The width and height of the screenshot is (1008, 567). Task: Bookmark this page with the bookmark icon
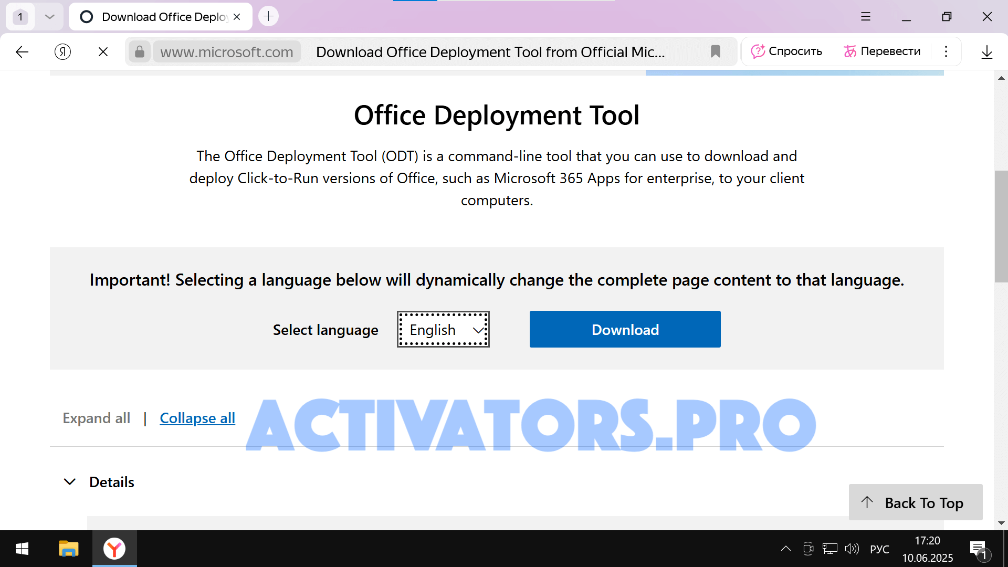(715, 51)
